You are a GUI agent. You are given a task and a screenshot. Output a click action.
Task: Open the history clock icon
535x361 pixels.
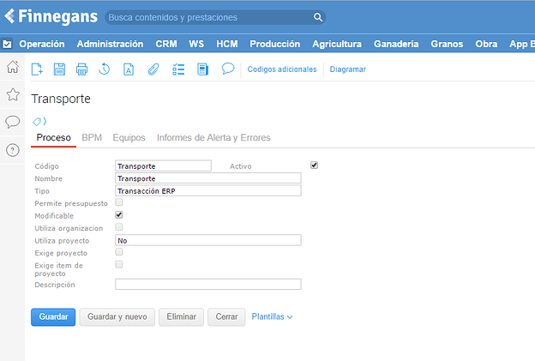[x=105, y=69]
